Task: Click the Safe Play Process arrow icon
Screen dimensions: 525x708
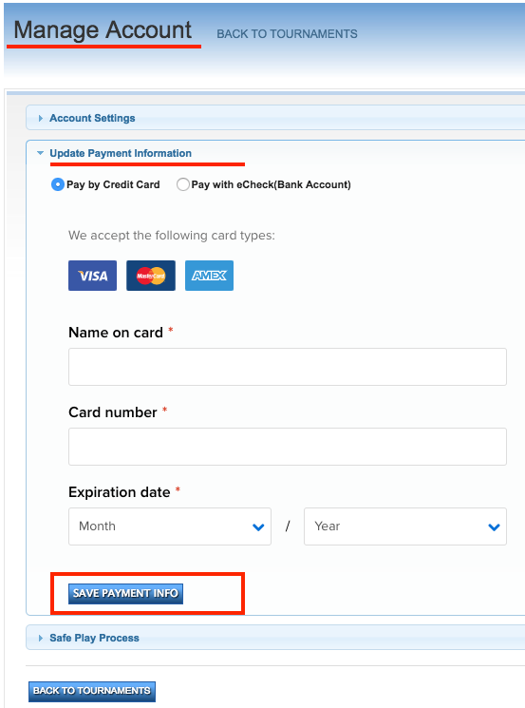Action: click(41, 638)
